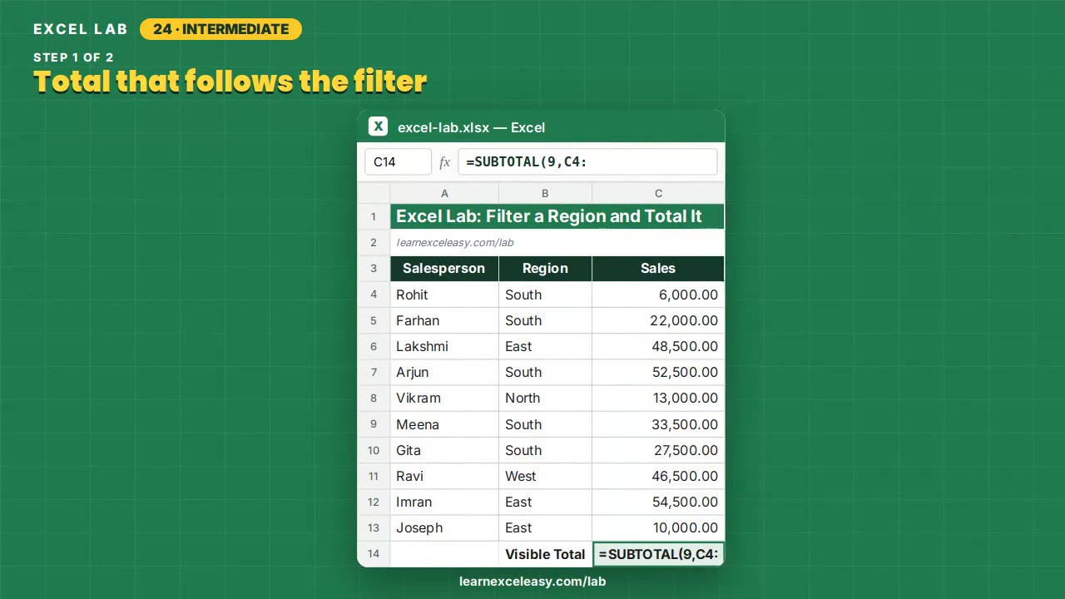
Task: Select the sales value 13,000.00
Action: (x=658, y=398)
